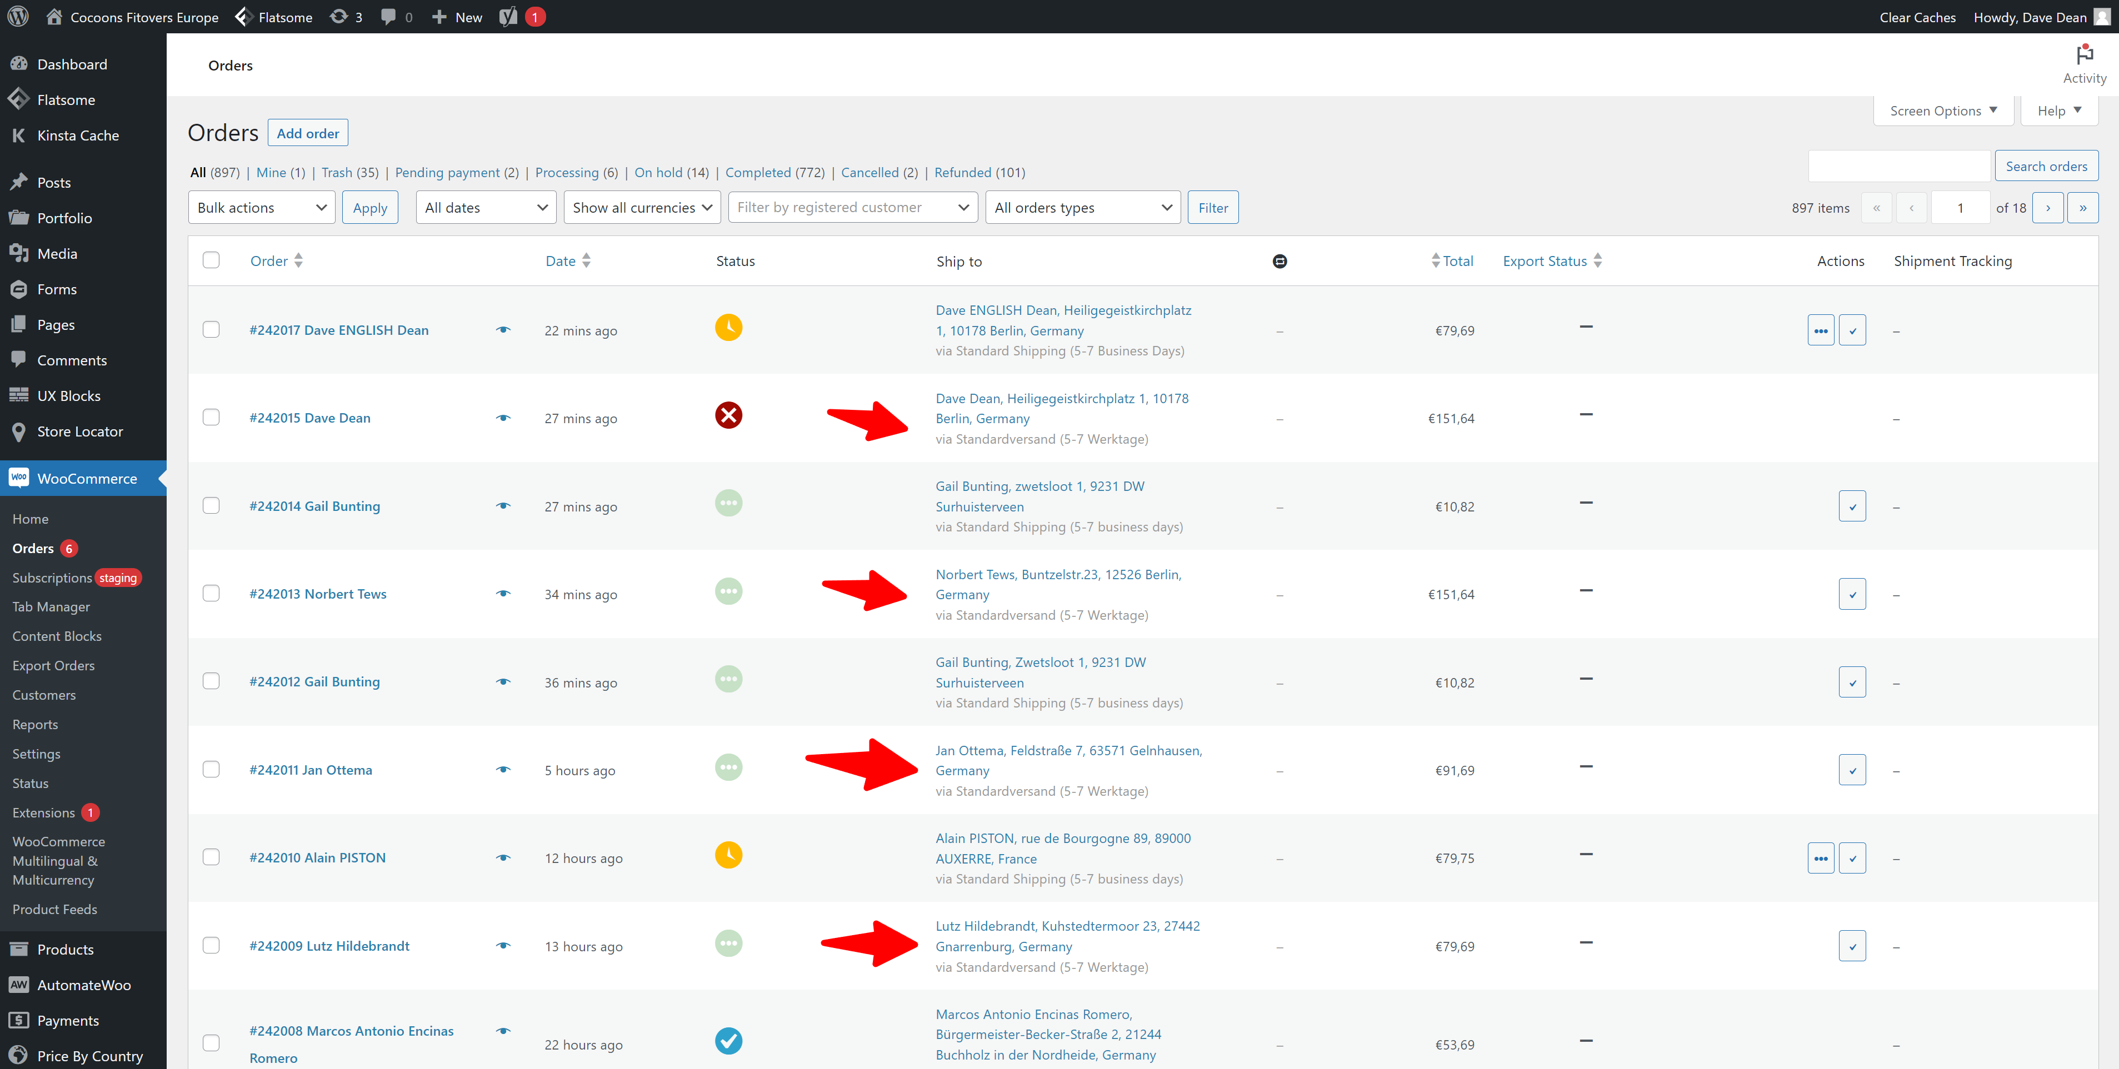Open Jan Ottema ship-to address link
Viewport: 2119px width, 1069px height.
(1068, 761)
